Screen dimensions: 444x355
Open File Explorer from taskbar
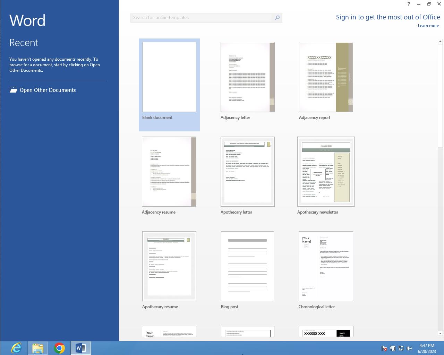click(38, 348)
